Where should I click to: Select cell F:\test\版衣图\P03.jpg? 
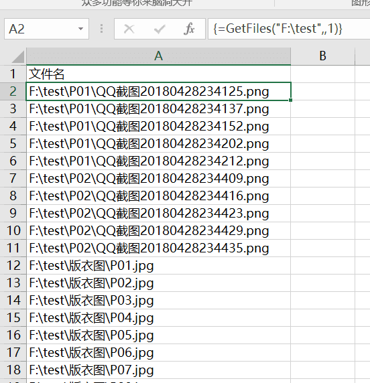[158, 301]
